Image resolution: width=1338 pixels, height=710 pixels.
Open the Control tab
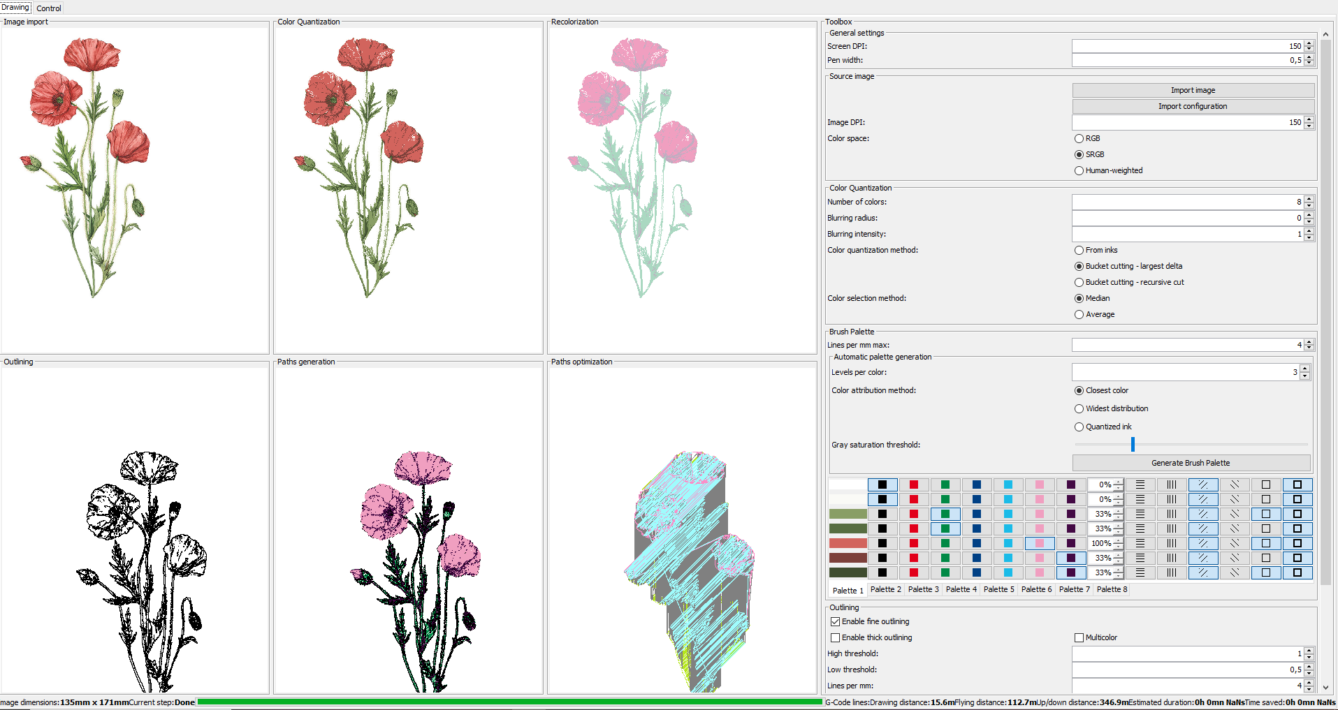48,8
